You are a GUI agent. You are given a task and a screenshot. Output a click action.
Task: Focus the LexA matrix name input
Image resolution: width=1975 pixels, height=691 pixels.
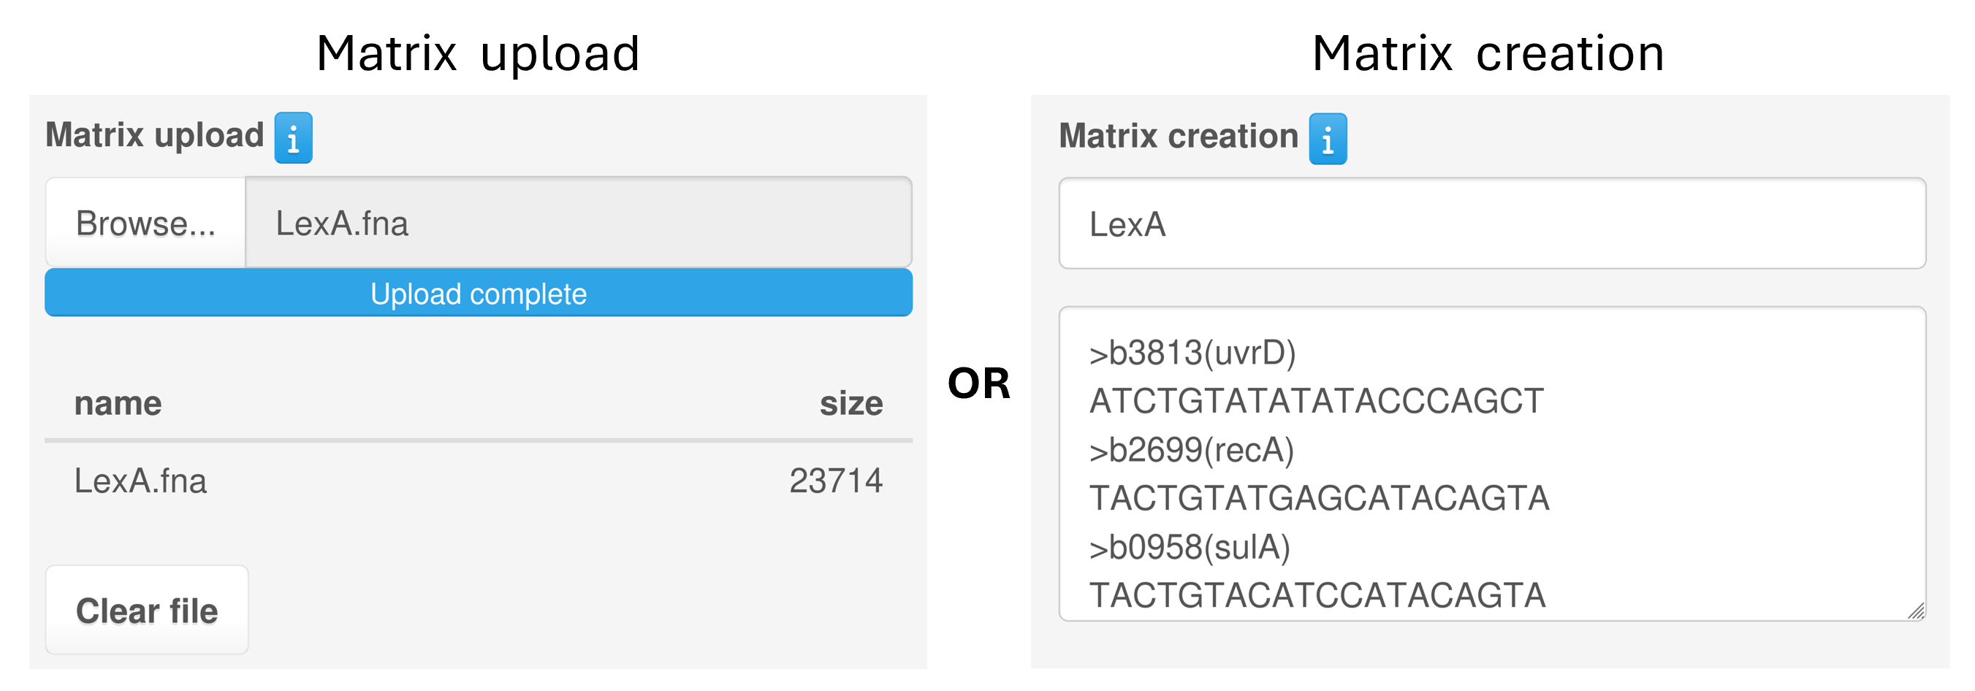tap(1491, 224)
